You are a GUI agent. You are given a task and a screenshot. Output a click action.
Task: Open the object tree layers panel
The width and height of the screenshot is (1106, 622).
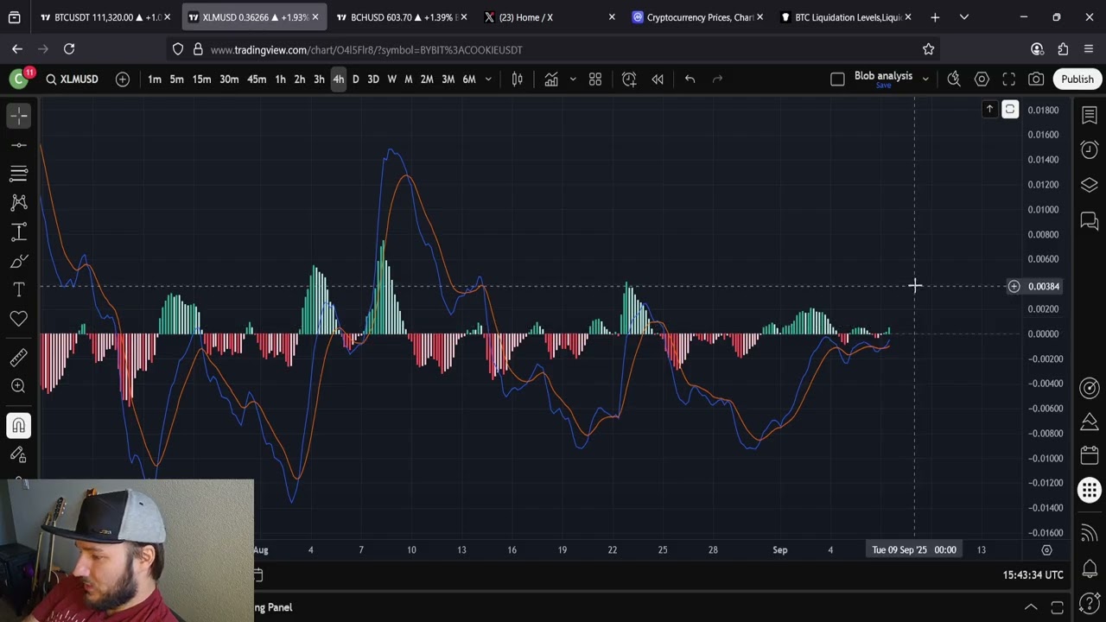(1090, 186)
